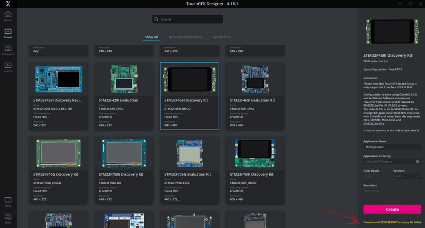The height and width of the screenshot is (228, 425).
Task: Click STM32F746G_DISCO name text
Action: [x=47, y=183]
